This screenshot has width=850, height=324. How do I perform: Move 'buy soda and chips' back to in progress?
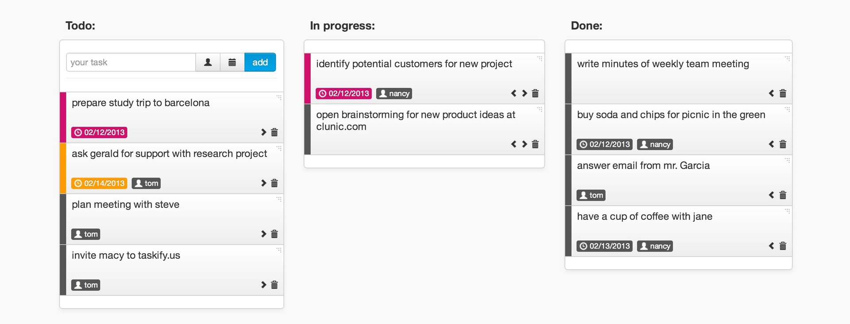pyautogui.click(x=772, y=144)
